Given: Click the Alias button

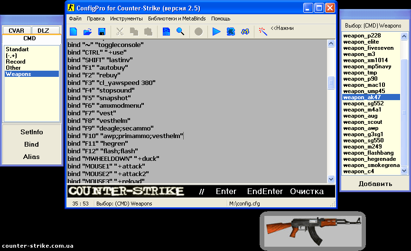Looking at the screenshot, I should coord(31,157).
